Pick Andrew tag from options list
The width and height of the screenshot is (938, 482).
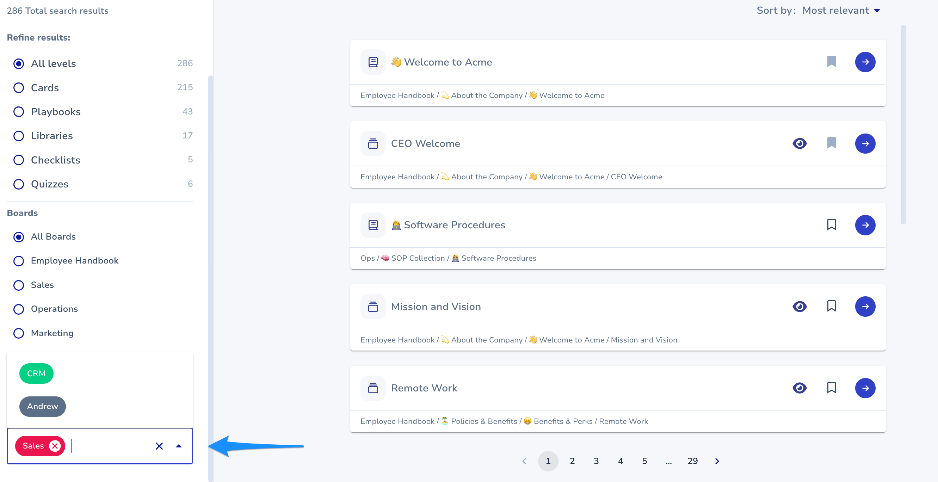[42, 406]
